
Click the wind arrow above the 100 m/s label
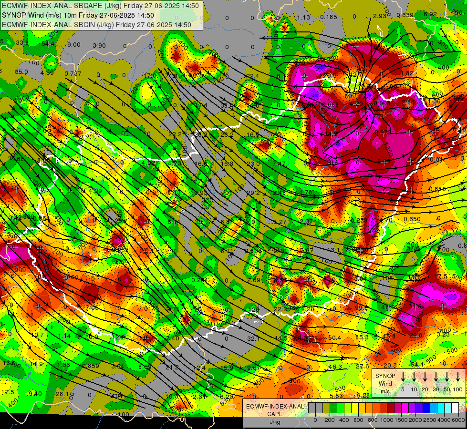[x=458, y=377]
